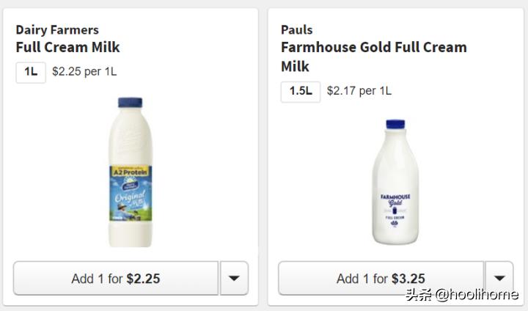Click the Dairy Farmers brand name
Image resolution: width=528 pixels, height=311 pixels.
pyautogui.click(x=56, y=30)
